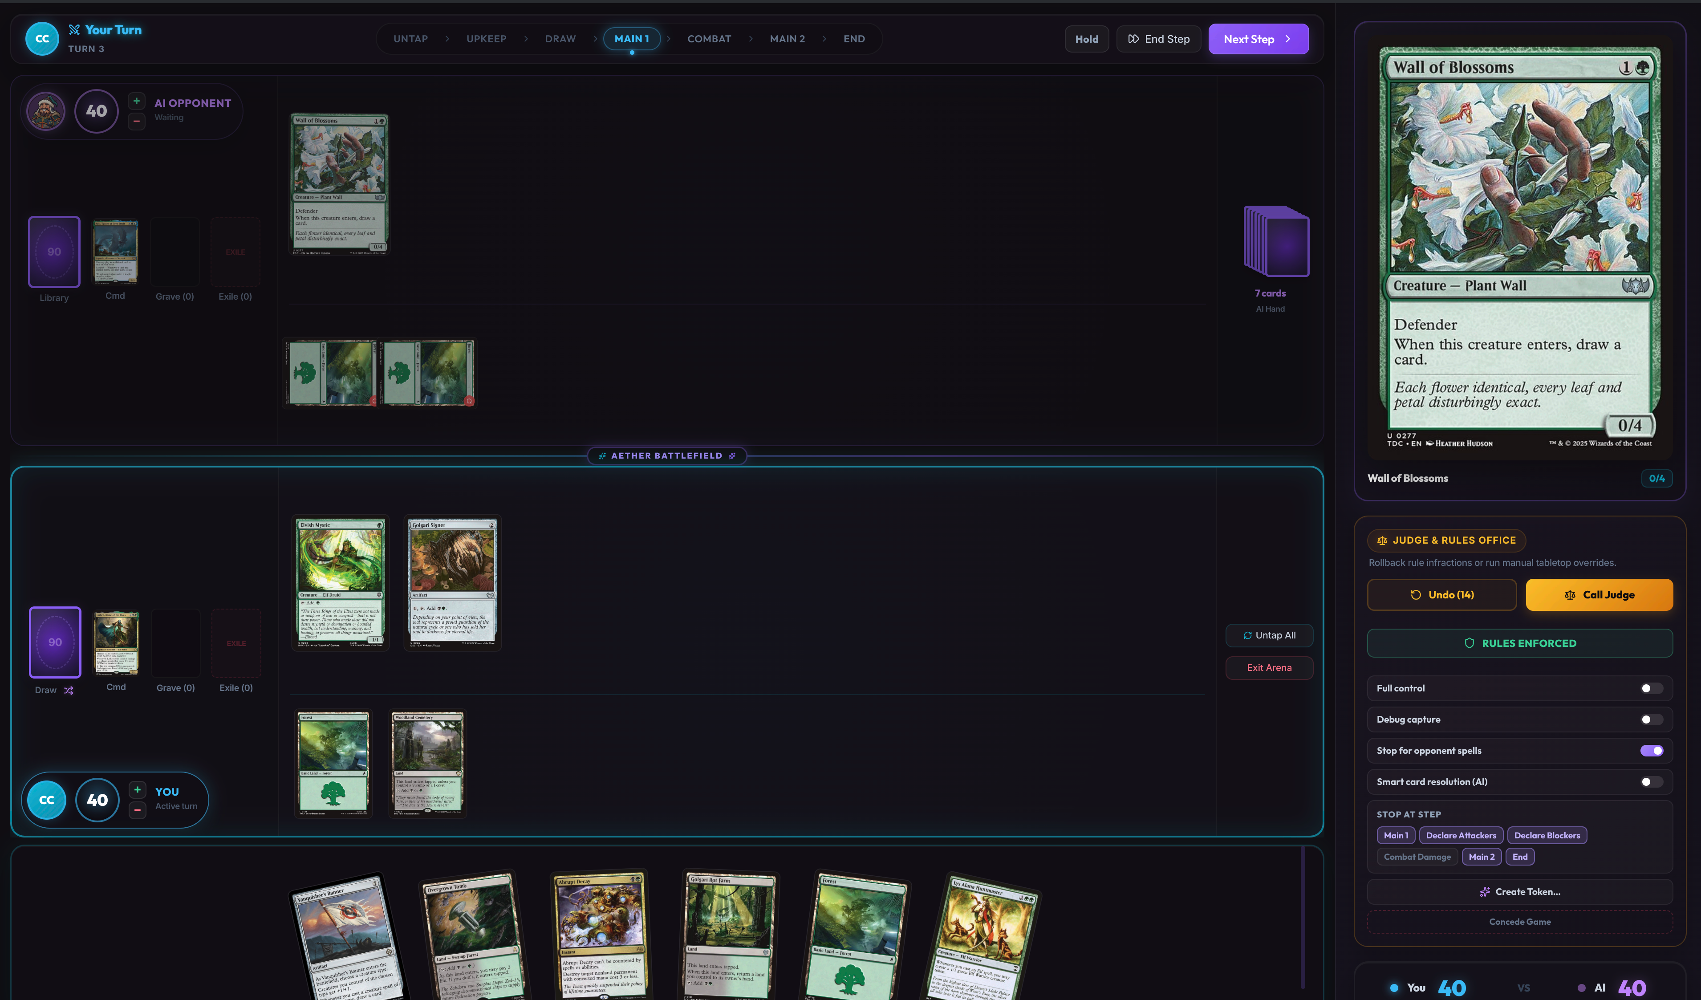Click the AETHER BATTLEFIELD divider label
1701x1000 pixels.
(666, 456)
